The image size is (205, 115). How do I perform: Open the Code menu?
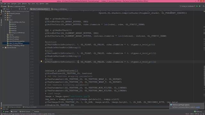(x=19, y=4)
